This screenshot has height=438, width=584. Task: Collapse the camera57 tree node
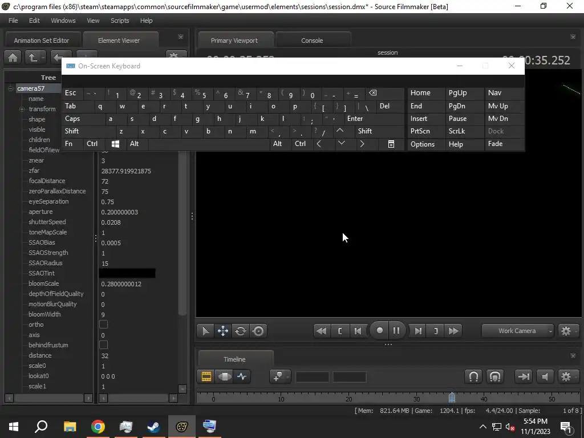point(10,88)
